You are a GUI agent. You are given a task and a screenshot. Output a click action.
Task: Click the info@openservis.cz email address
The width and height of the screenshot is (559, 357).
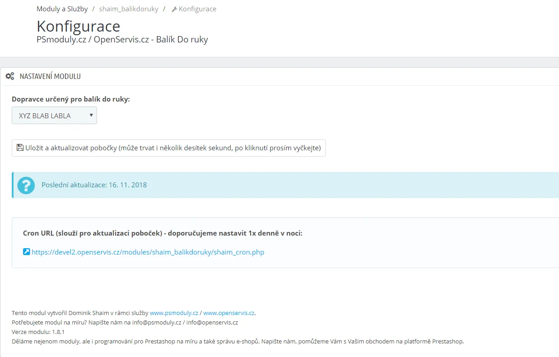[x=212, y=322]
